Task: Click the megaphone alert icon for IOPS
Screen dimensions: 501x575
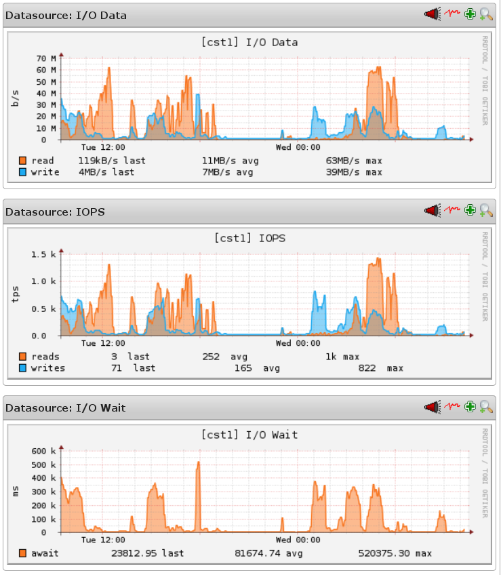Action: point(432,211)
